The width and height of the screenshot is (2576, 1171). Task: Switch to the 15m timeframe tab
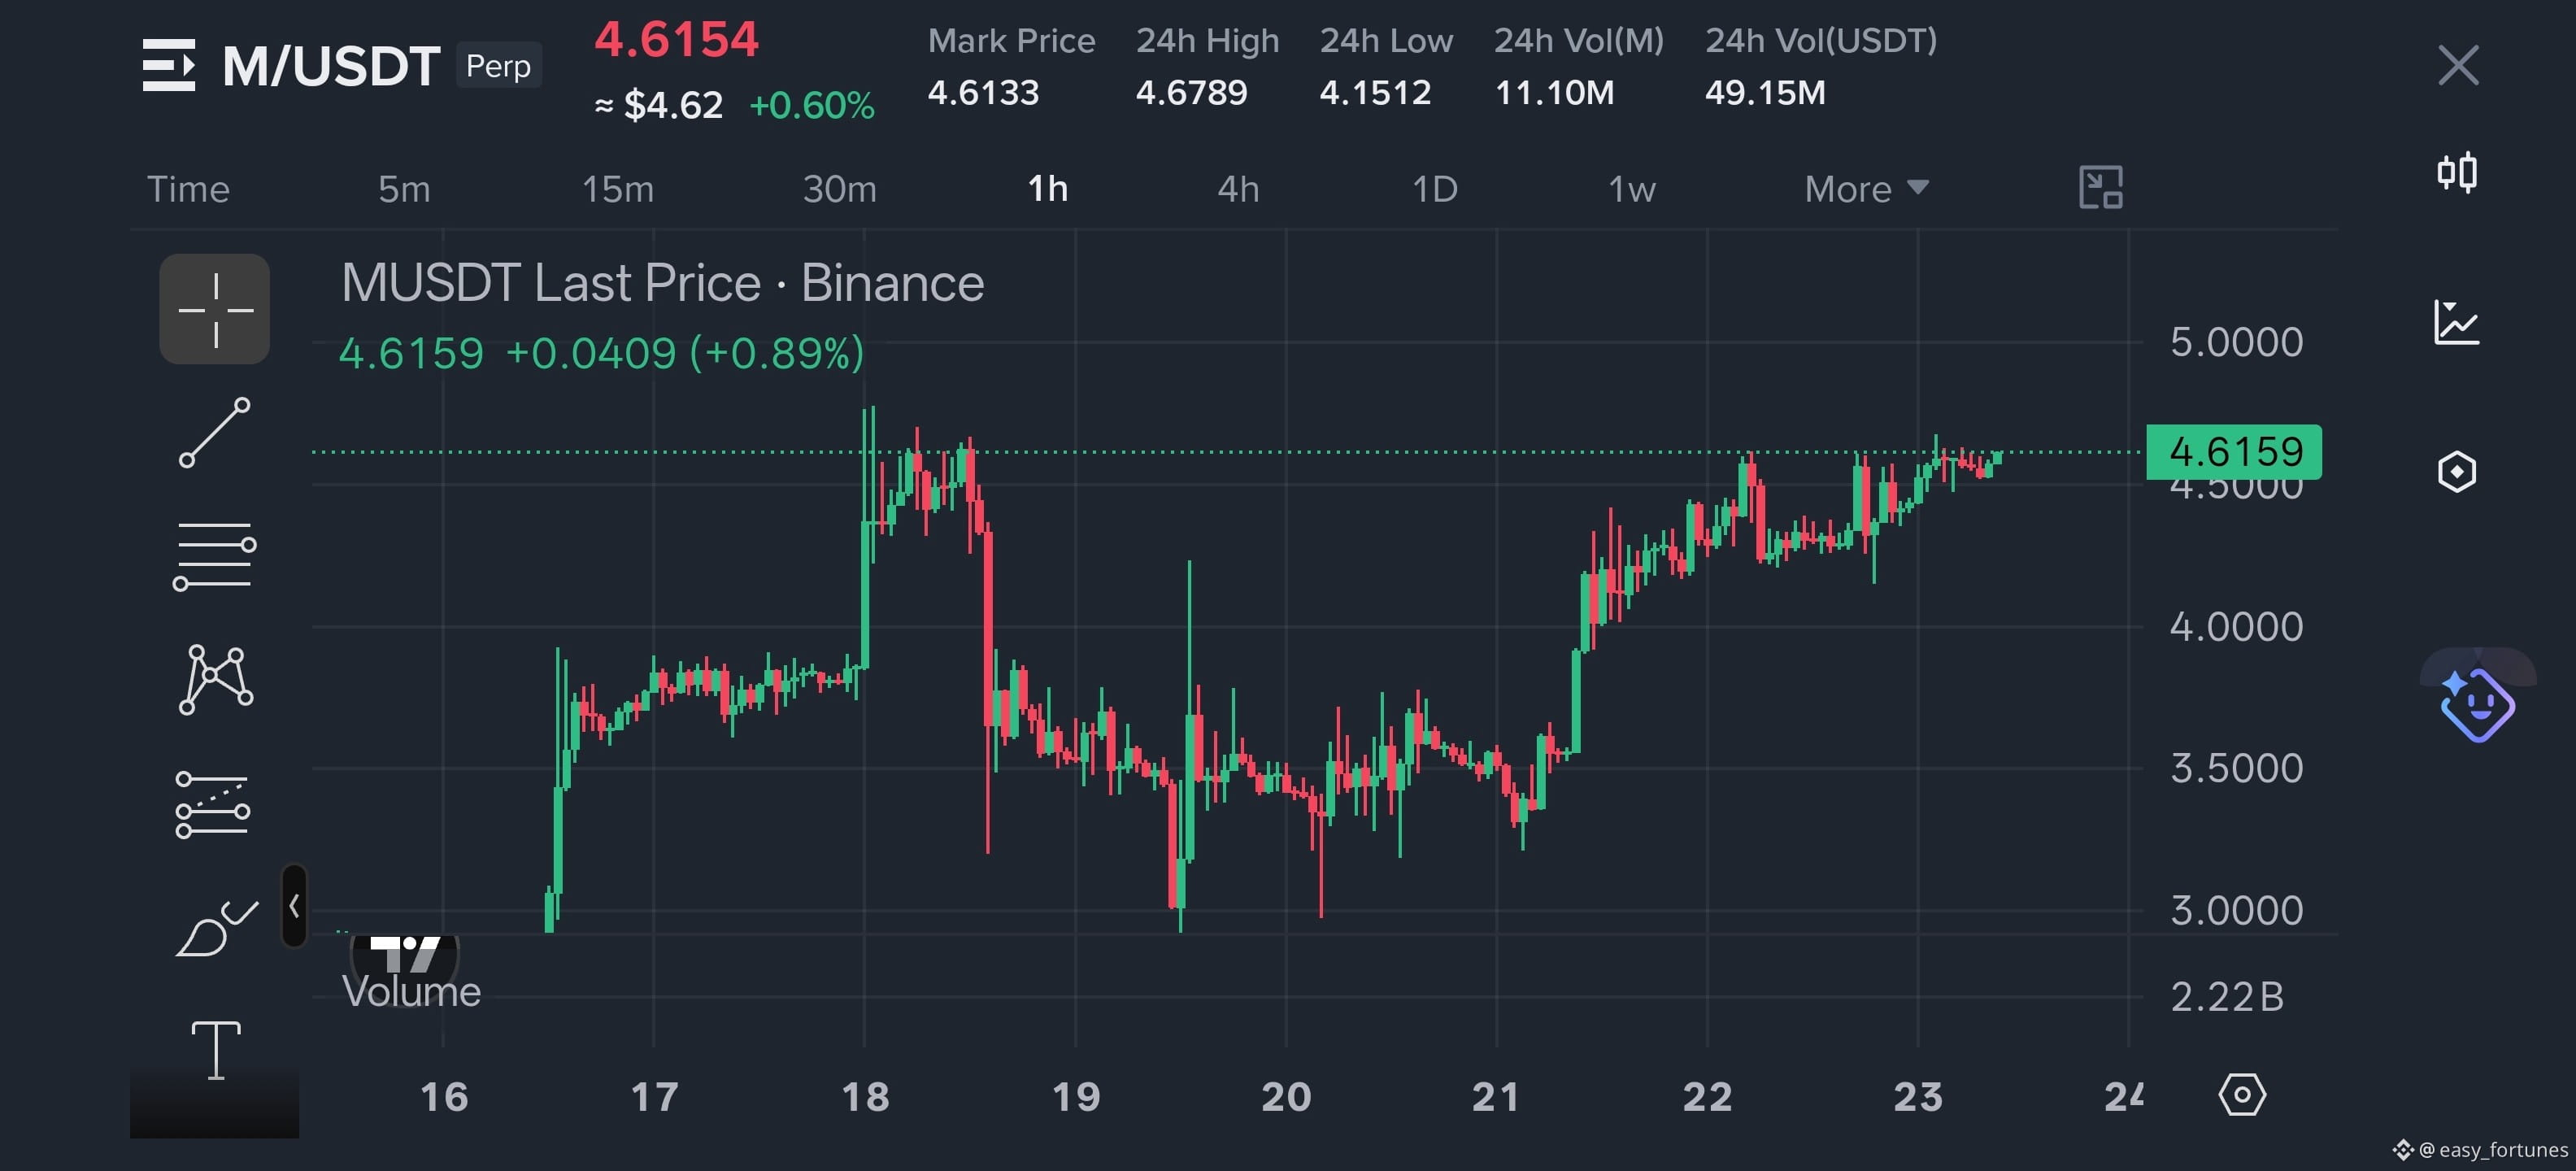pos(618,189)
